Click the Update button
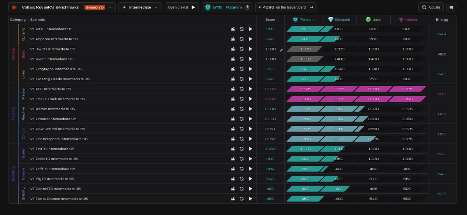The height and width of the screenshot is (215, 467). [431, 7]
